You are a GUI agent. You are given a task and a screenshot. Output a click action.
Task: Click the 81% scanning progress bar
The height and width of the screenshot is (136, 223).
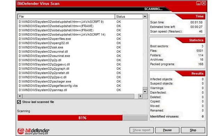[83, 118]
